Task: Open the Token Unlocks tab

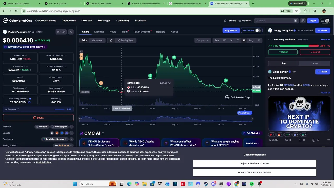Action: [x=142, y=32]
